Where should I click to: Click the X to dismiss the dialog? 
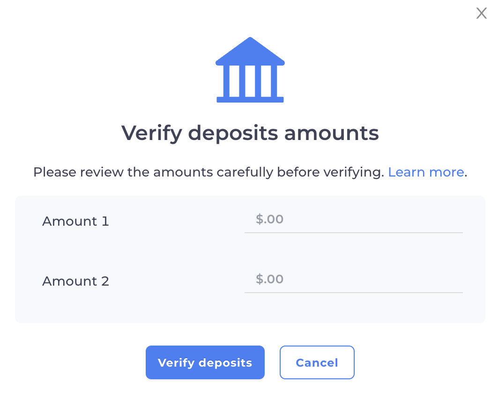point(481,13)
